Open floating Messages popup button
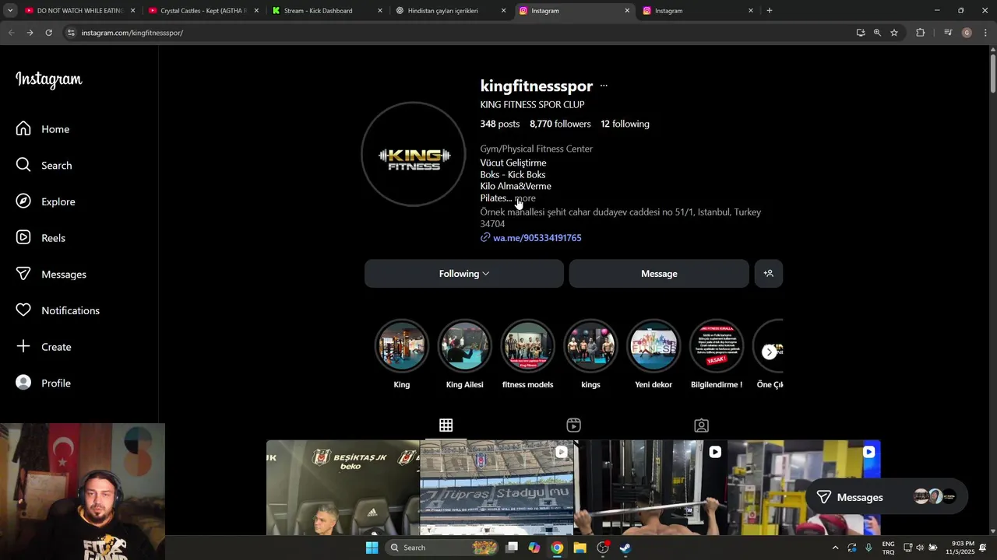Viewport: 997px width, 560px height. tap(888, 497)
